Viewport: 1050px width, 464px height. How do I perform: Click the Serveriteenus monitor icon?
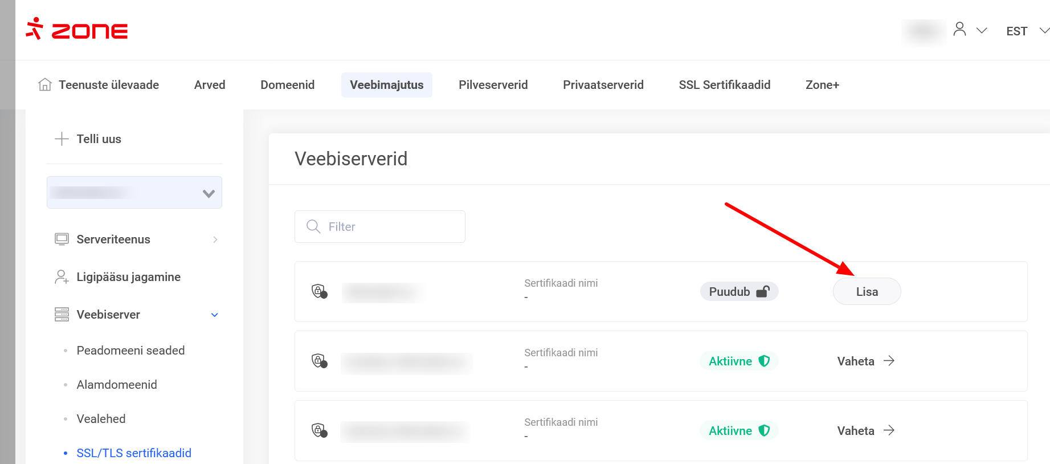tap(62, 239)
